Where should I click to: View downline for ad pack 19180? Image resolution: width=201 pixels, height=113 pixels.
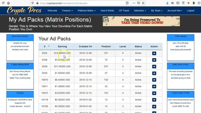pyautogui.click(x=154, y=106)
